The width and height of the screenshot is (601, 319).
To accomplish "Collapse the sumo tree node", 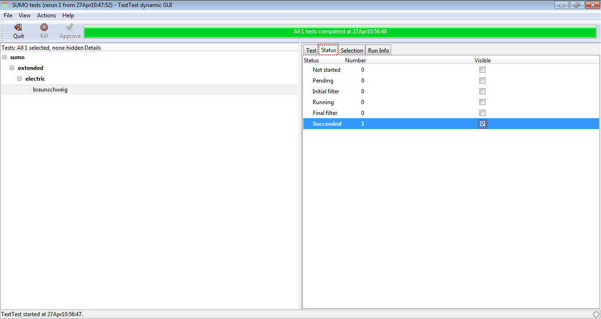I will (5, 57).
